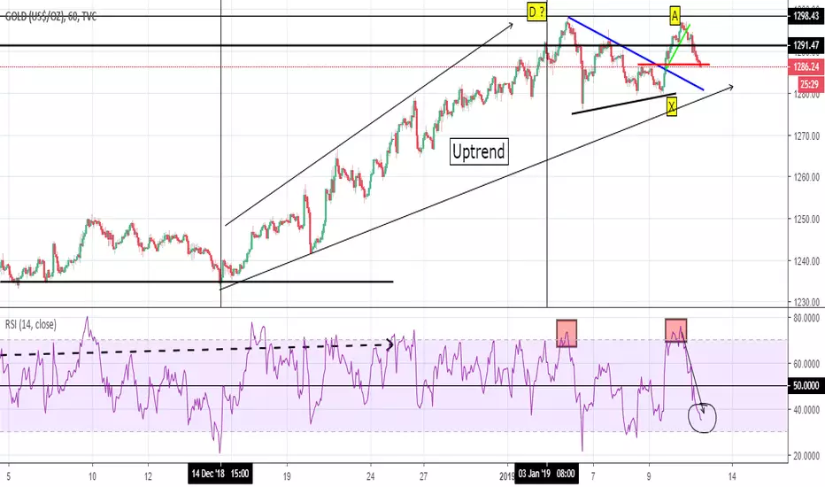825x487 pixels.
Task: Select the yellow 'A' label
Action: [675, 15]
